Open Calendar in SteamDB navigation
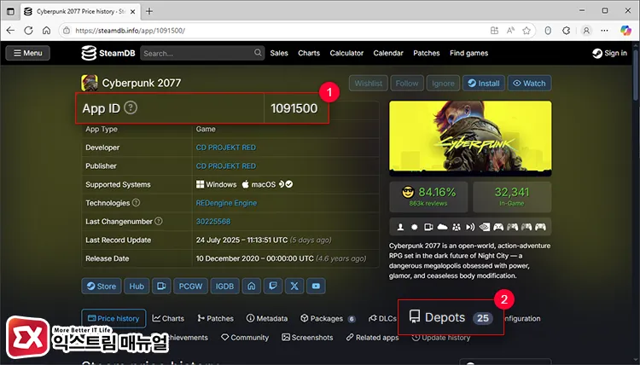The width and height of the screenshot is (640, 365). [388, 53]
